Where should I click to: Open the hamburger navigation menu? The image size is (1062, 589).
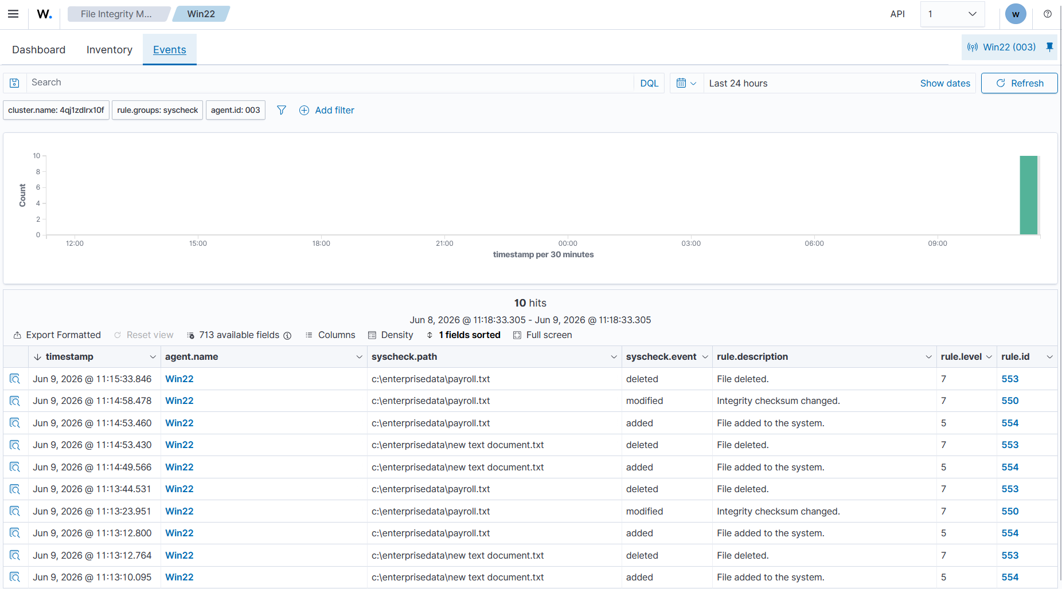pyautogui.click(x=13, y=14)
